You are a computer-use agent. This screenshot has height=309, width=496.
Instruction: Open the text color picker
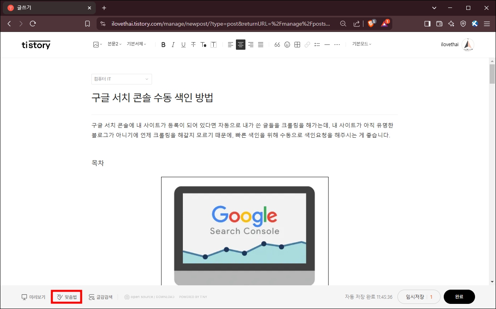(203, 45)
